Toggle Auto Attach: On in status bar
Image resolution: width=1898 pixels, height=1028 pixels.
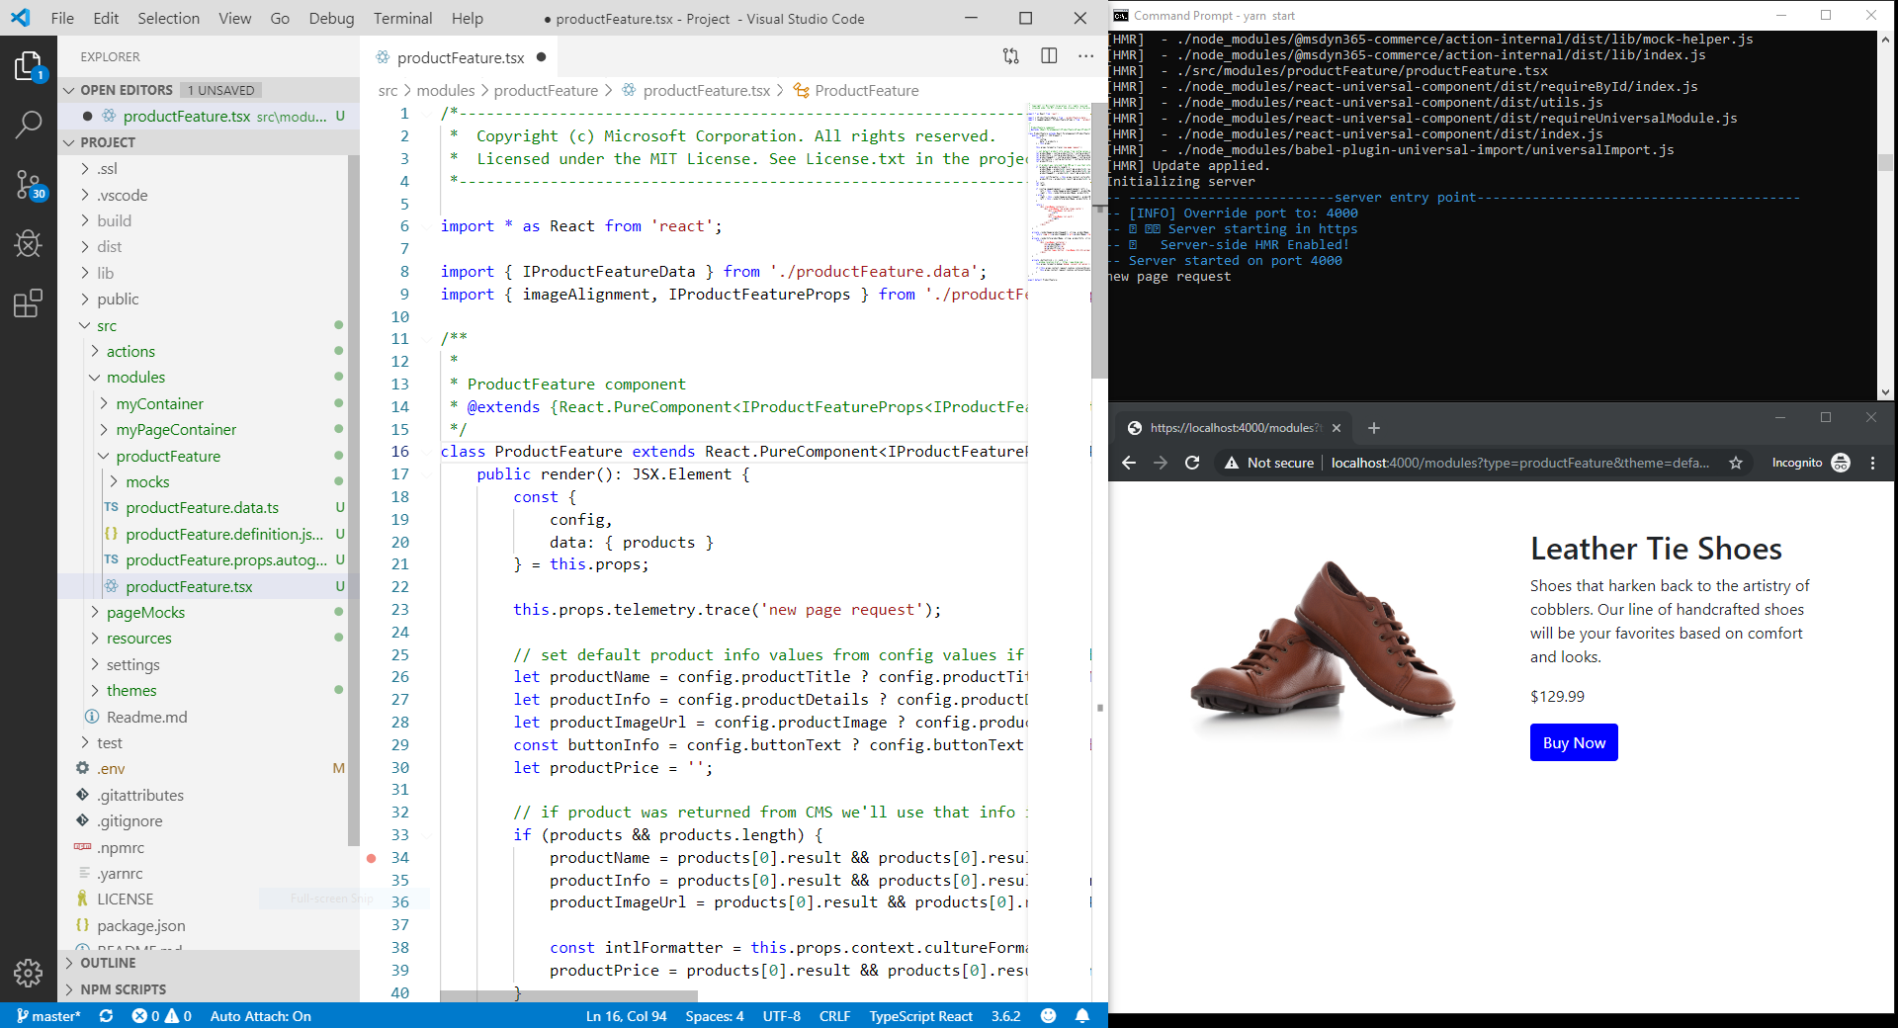pyautogui.click(x=260, y=1016)
